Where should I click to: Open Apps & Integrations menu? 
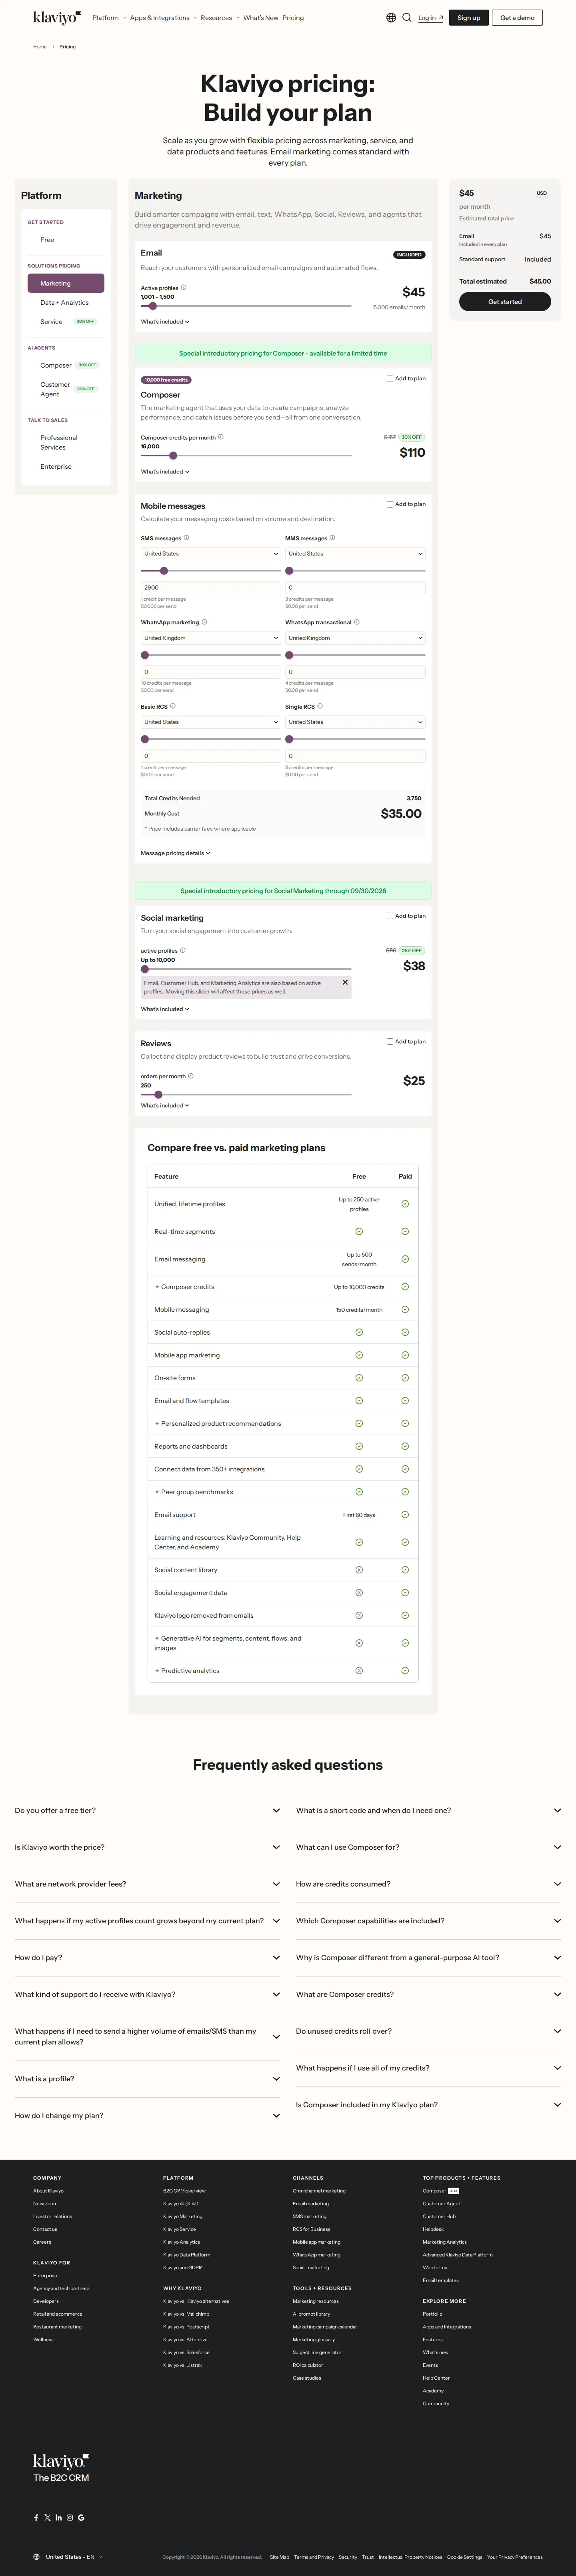[163, 18]
